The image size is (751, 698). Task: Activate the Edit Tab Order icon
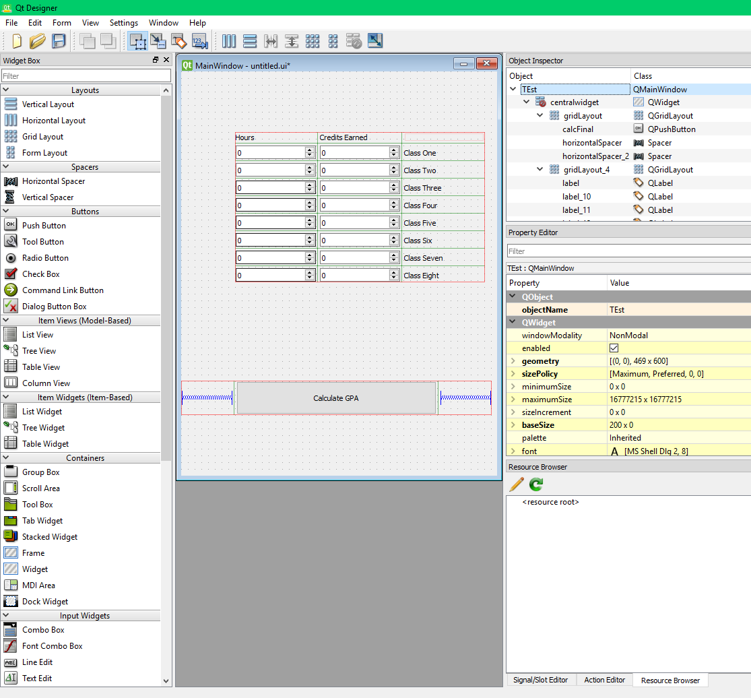tap(200, 41)
